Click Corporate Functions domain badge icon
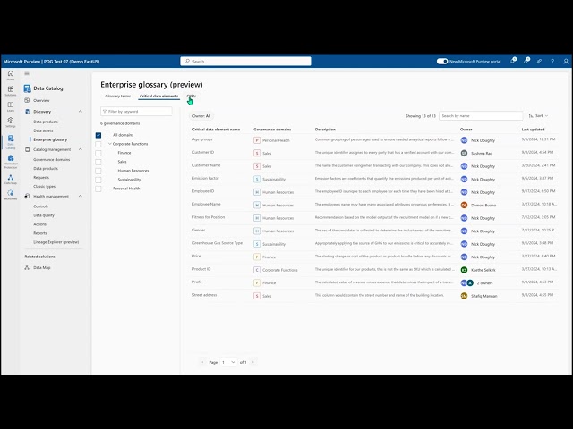Image resolution: width=573 pixels, height=429 pixels. click(257, 270)
